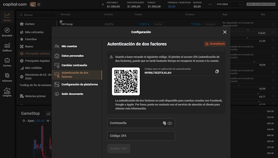The image size is (278, 158).
Task: Click the GameStop chart type icon
Action: (x=48, y=114)
